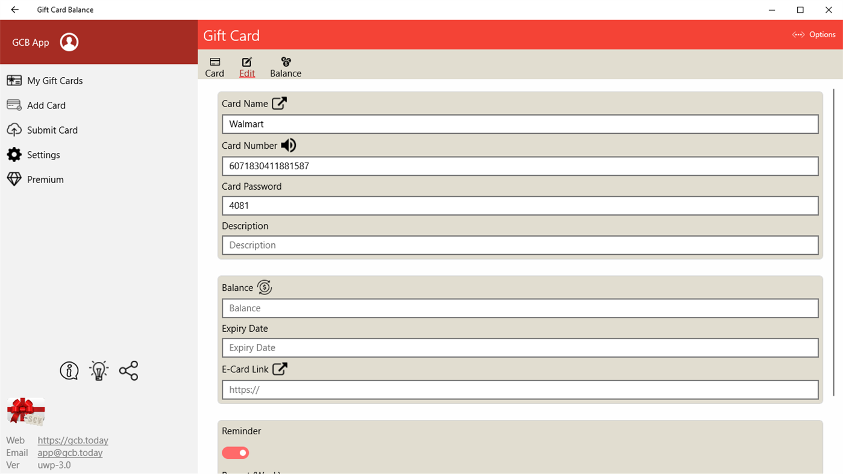Open the account profile icon in the header

69,42
